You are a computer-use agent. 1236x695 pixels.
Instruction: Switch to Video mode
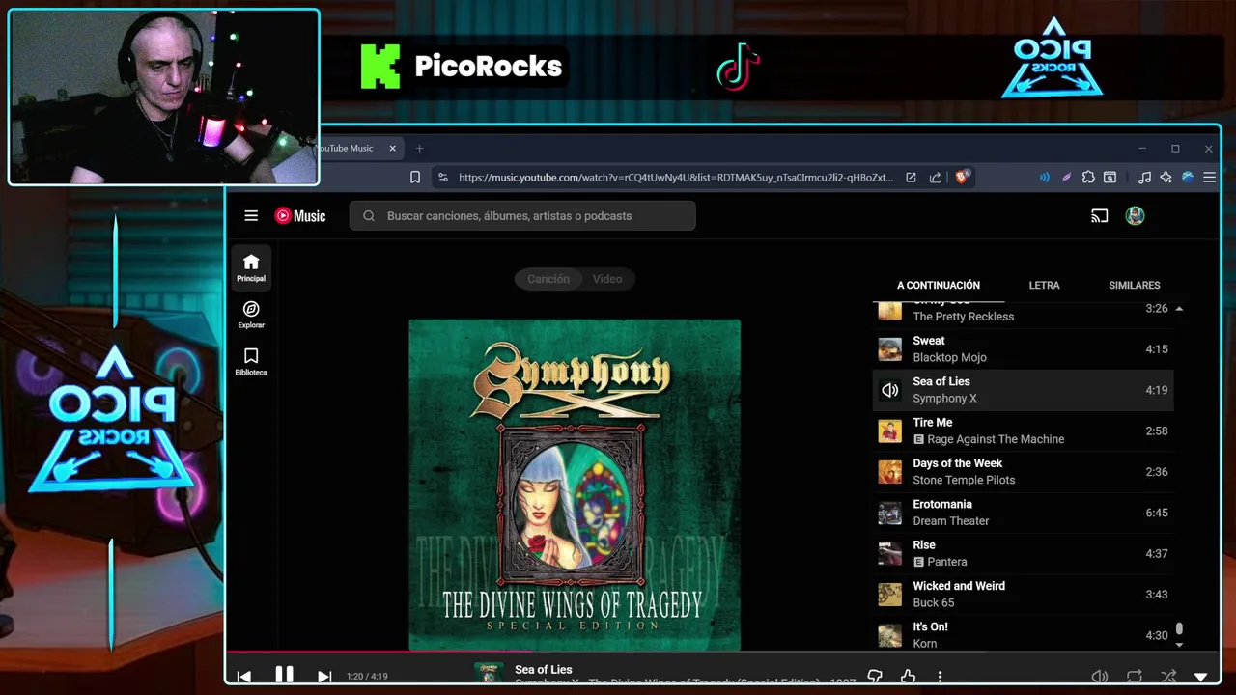tap(607, 279)
